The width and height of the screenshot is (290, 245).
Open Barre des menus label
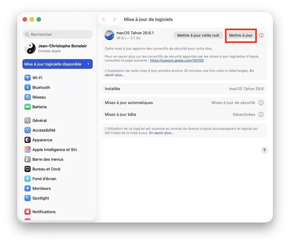[x=48, y=159]
